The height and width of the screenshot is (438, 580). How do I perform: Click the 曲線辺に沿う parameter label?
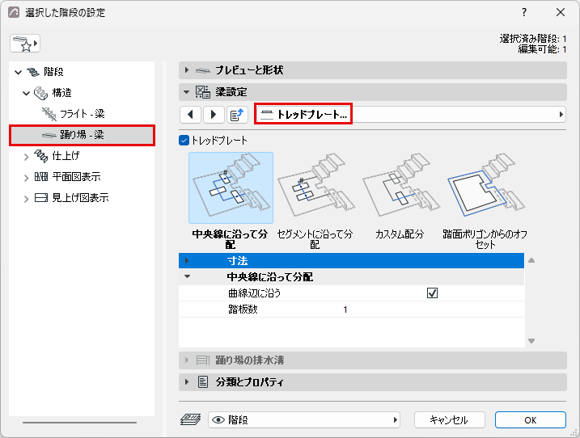(x=255, y=293)
